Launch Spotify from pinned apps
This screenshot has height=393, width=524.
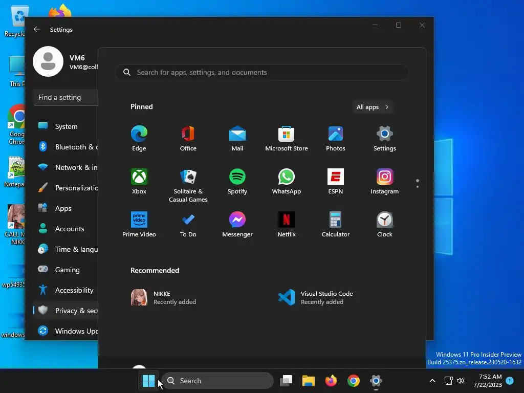pos(237,182)
